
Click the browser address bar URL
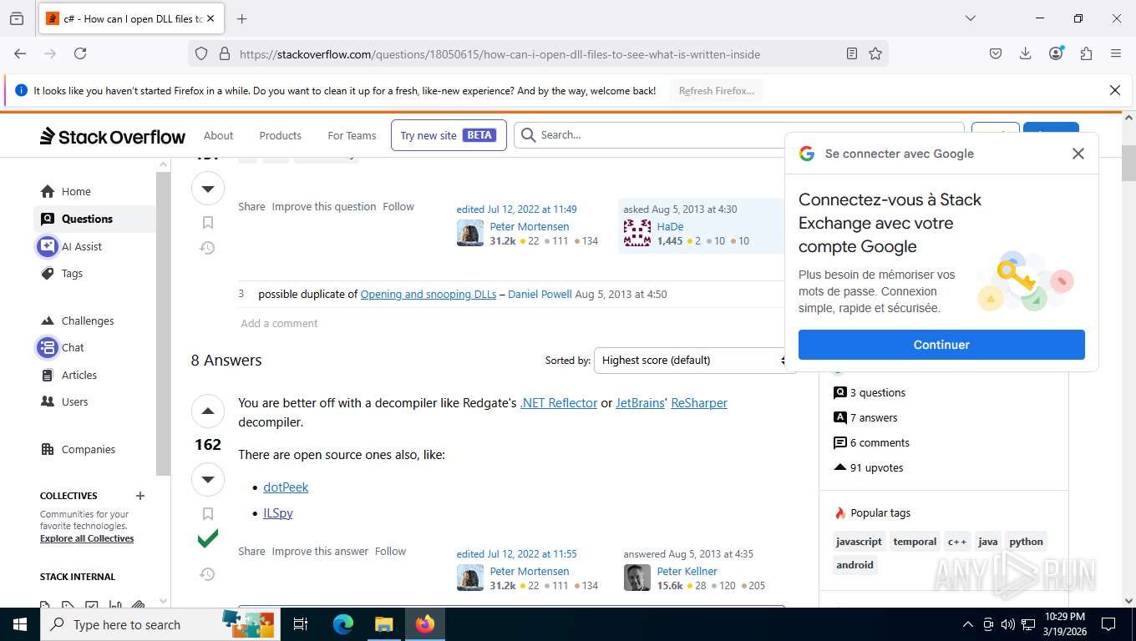click(x=500, y=54)
